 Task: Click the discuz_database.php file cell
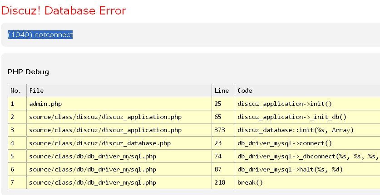pos(100,143)
